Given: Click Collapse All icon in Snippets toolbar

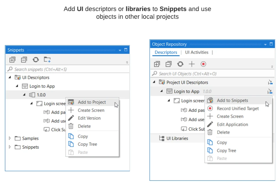Looking at the screenshot, I should click(24, 60).
